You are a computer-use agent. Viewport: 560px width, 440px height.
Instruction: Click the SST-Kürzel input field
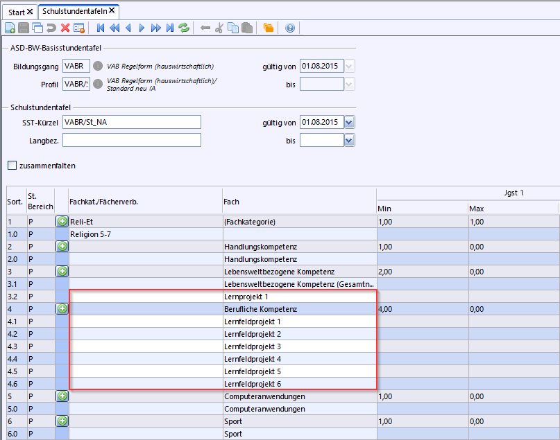pos(131,123)
